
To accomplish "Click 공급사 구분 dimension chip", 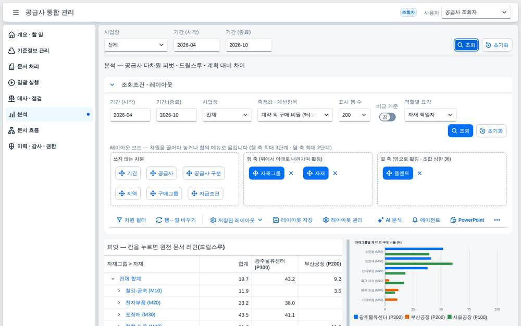I will (204, 173).
